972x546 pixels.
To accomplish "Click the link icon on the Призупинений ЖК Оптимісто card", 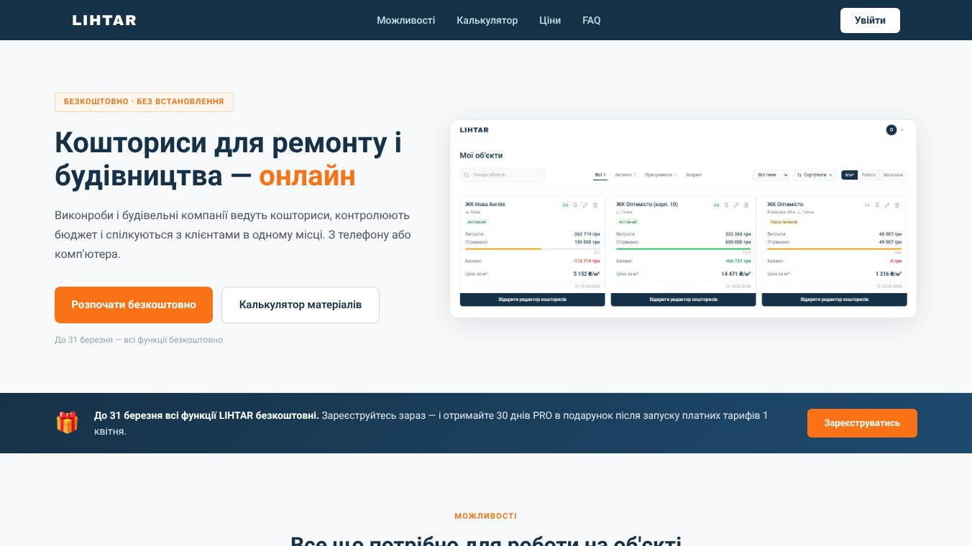I will tap(867, 205).
